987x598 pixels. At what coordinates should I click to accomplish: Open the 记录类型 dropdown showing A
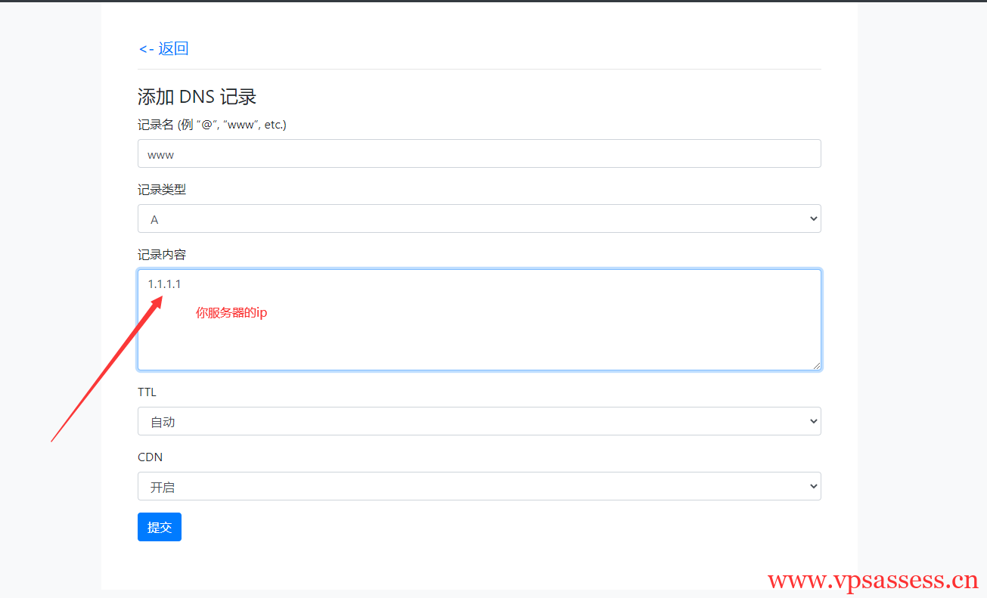[480, 218]
